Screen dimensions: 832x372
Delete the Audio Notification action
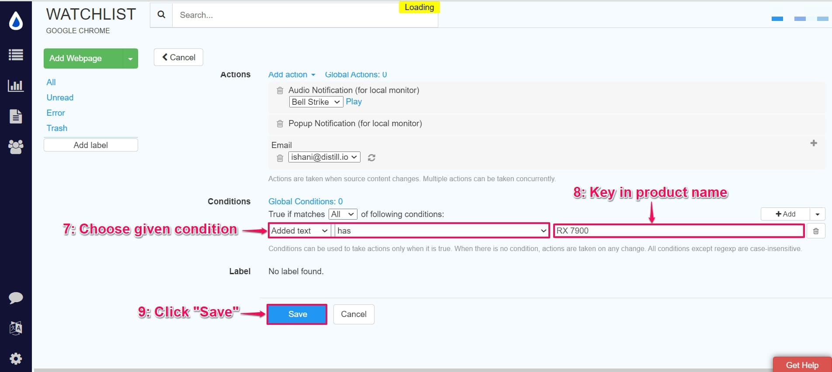tap(280, 90)
